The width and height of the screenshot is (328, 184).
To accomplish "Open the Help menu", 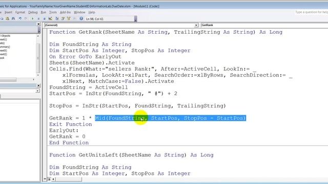I will pos(92,12).
